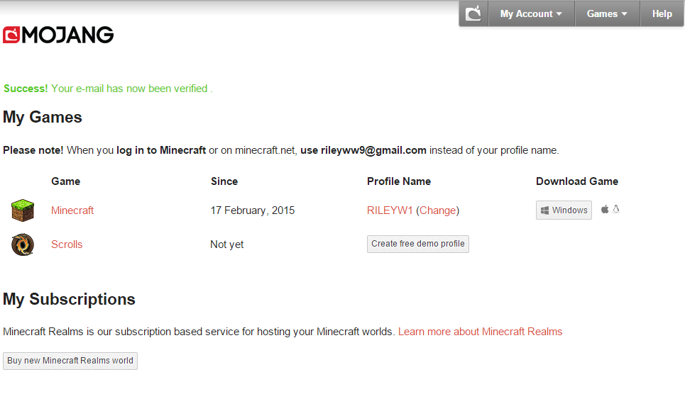The width and height of the screenshot is (685, 394).
Task: Click the 'Game' column header
Action: tap(65, 181)
